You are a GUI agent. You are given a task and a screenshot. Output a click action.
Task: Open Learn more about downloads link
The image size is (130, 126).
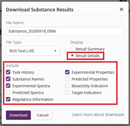(x=98, y=115)
